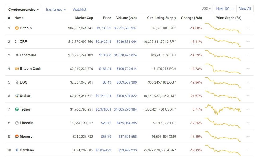The height and width of the screenshot is (158, 260).
Task: Open Tether's 7-day price graph
Action: (x=223, y=109)
